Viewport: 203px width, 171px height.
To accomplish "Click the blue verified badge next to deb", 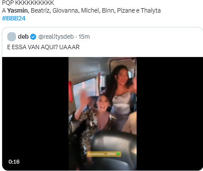I will pos(33,37).
